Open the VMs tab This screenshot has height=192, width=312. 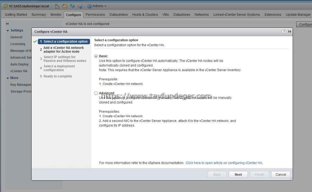[166, 14]
